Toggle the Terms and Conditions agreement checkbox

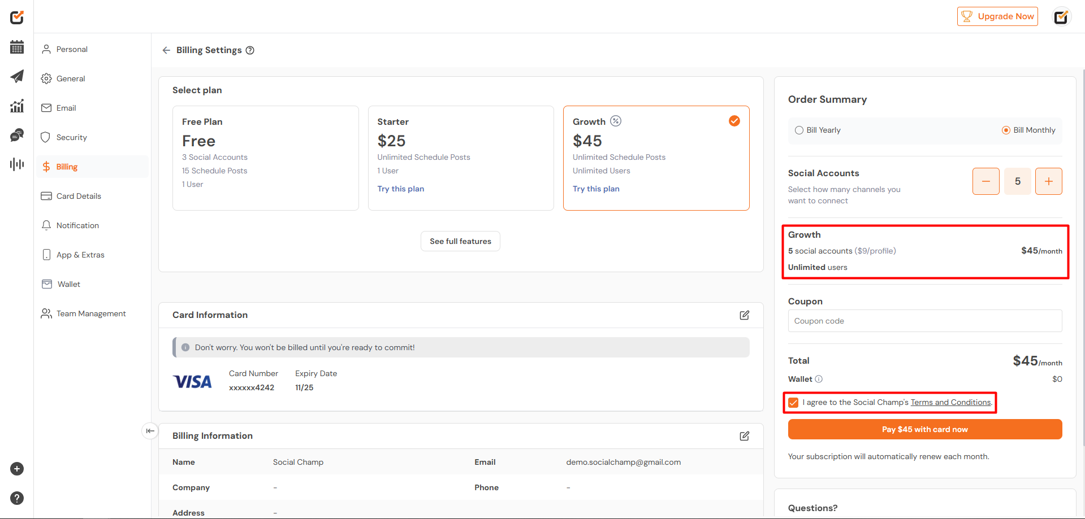pyautogui.click(x=793, y=403)
